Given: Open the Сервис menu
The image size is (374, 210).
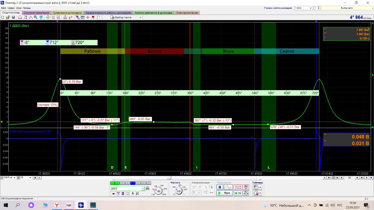Looking at the screenshot, I should pyautogui.click(x=11, y=8).
